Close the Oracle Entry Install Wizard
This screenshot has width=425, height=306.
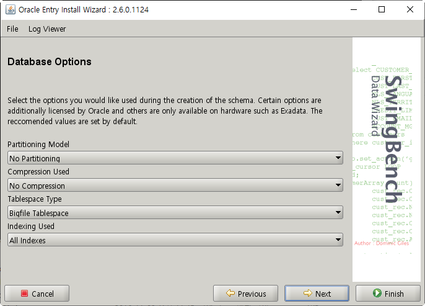(x=410, y=9)
